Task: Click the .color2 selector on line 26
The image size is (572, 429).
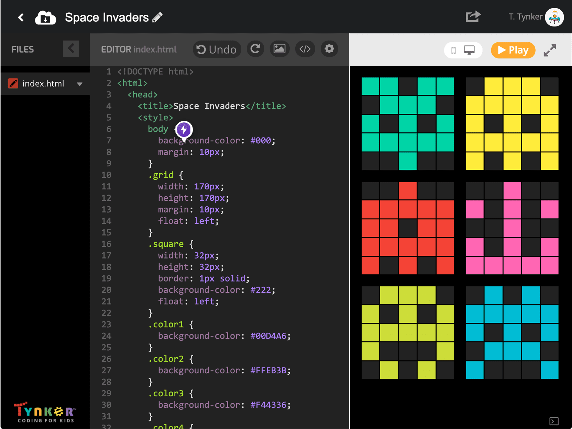Action: click(x=166, y=359)
